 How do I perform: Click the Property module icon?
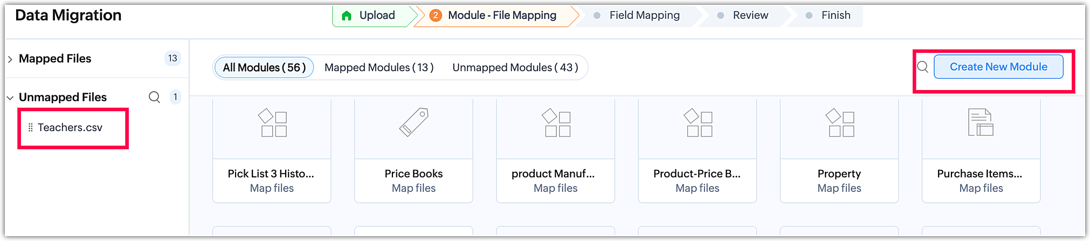click(839, 122)
